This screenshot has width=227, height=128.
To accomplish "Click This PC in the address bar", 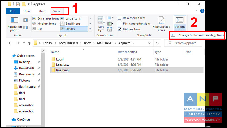I will [x=48, y=43].
